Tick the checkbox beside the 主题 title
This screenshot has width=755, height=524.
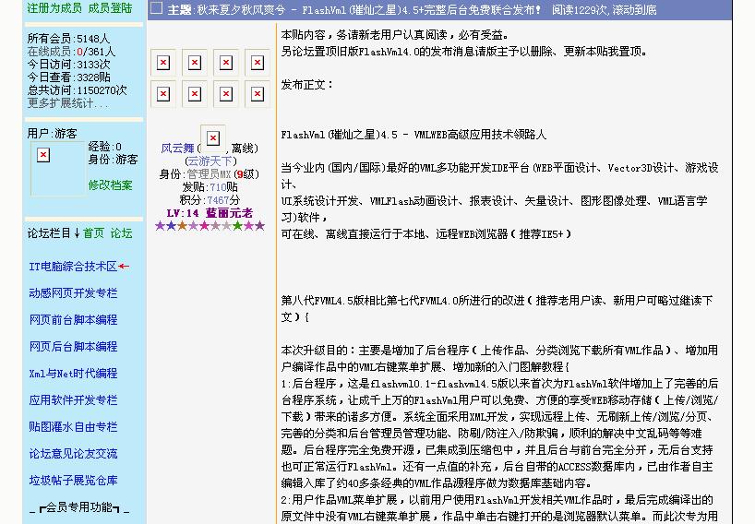coord(156,8)
